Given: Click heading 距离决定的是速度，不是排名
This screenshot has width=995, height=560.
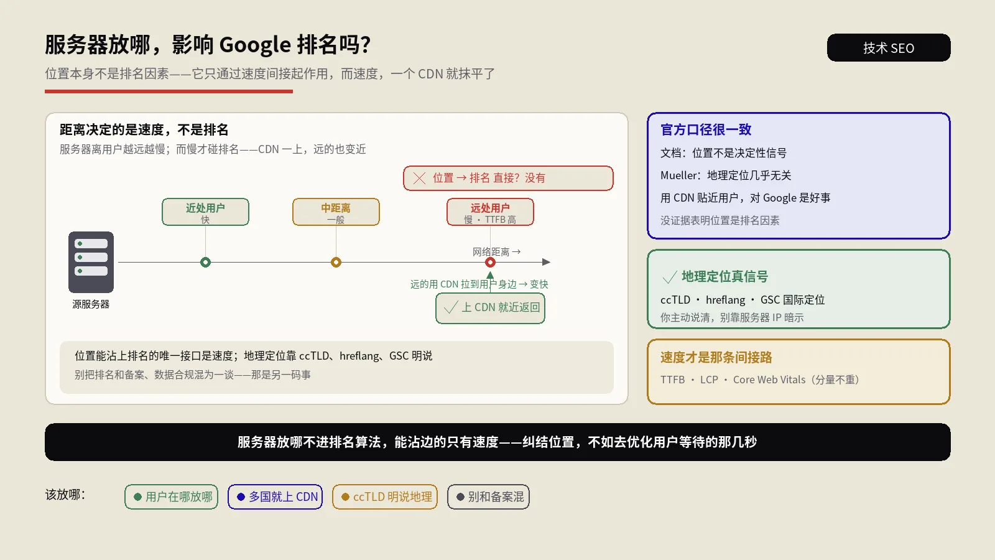Looking at the screenshot, I should point(144,129).
